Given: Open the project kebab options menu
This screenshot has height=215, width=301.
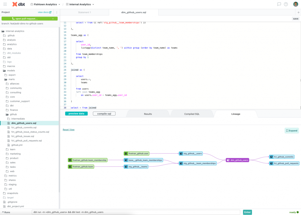Looking at the screenshot, I should pos(57,12).
